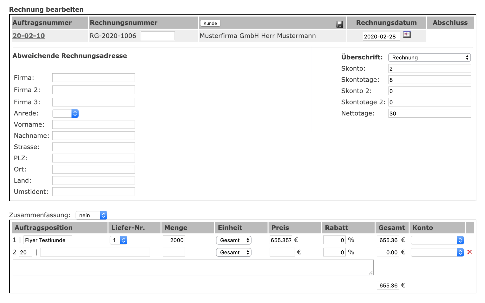Screen dimensions: 485x303
Task: Delete position 2 with red X
Action: 469,252
